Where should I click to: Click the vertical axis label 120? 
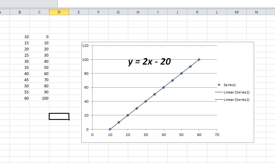click(85, 46)
